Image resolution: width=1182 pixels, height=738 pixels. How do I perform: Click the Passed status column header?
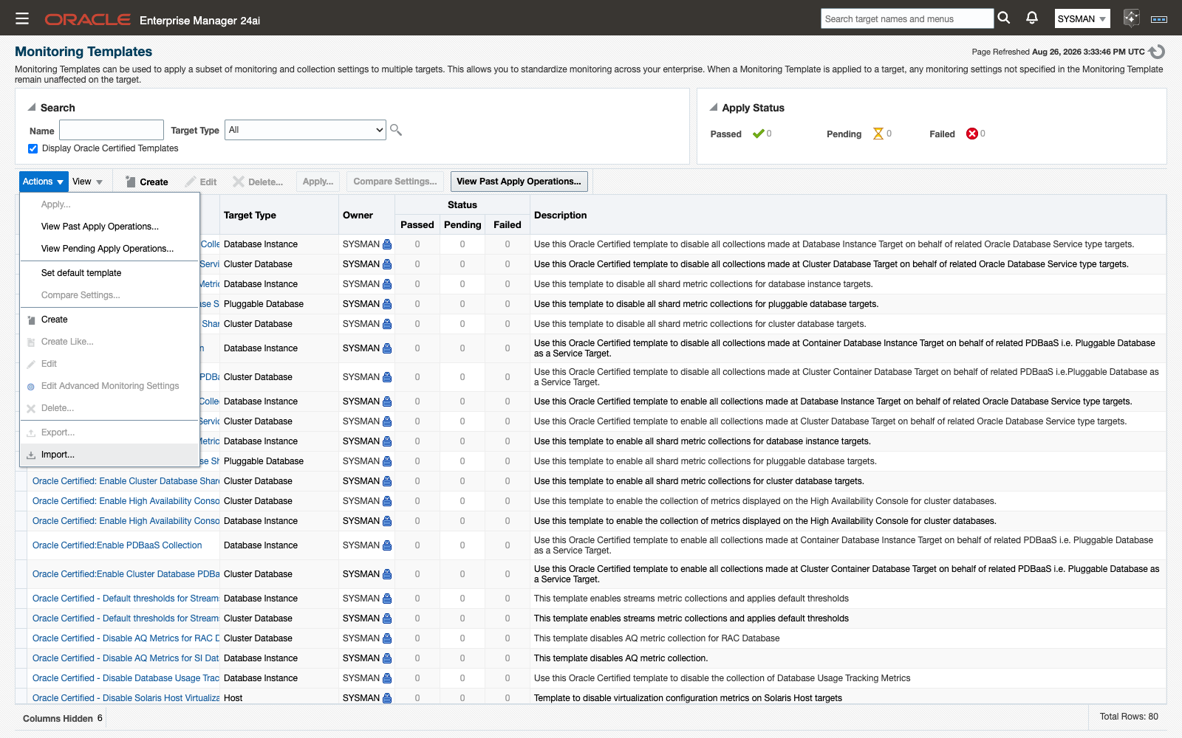[417, 225]
